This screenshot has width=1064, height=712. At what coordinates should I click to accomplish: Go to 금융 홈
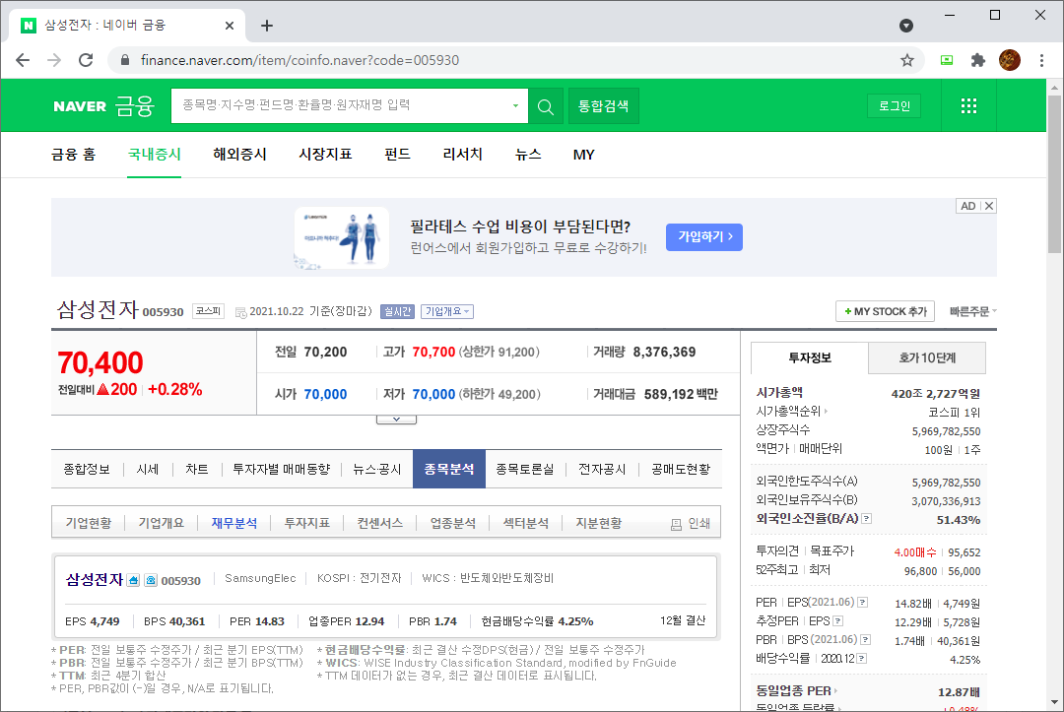[x=73, y=155]
